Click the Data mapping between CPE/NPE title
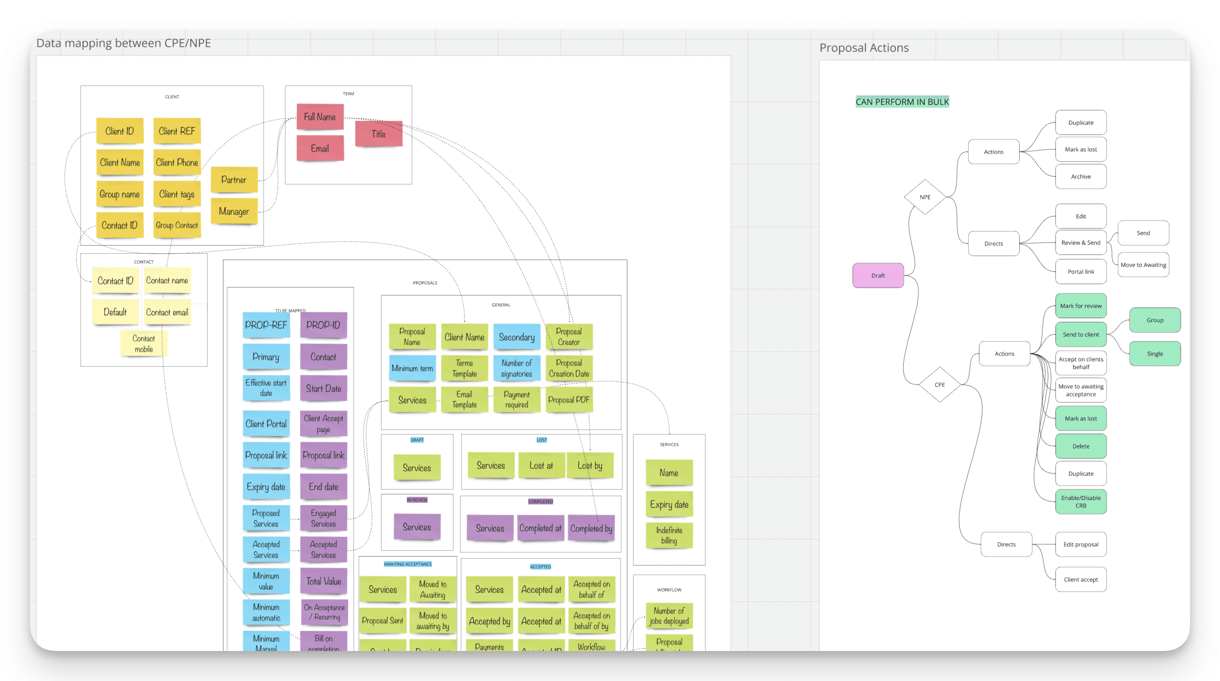The height and width of the screenshot is (681, 1220). [x=124, y=43]
